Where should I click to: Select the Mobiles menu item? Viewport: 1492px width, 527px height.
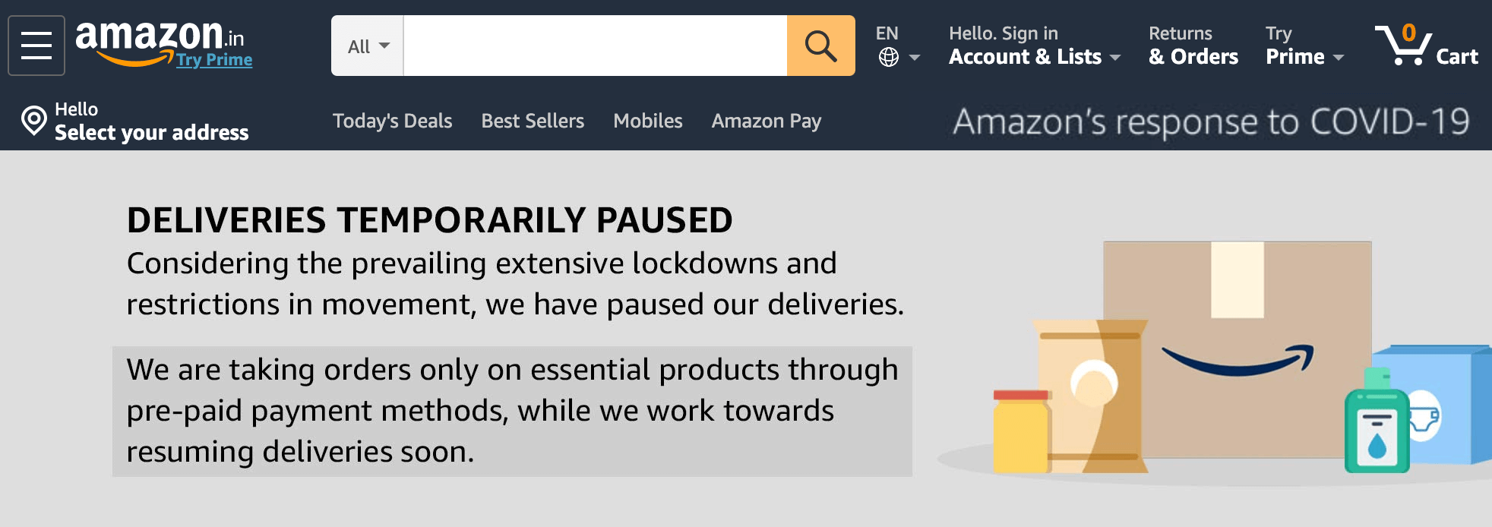pyautogui.click(x=648, y=121)
